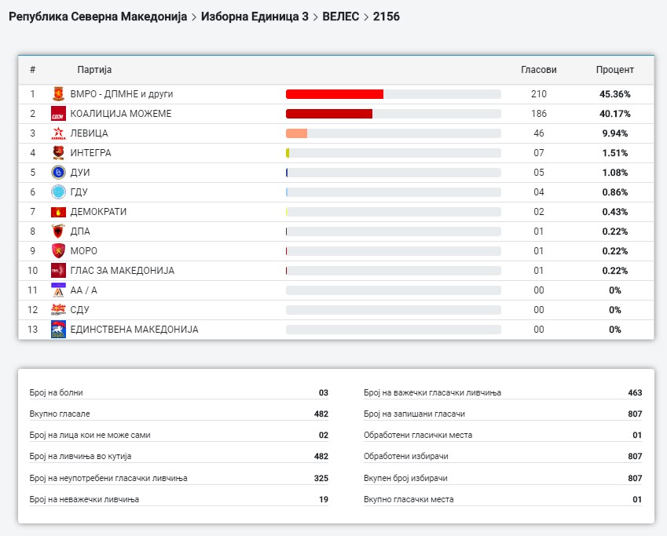Click the КОАЛИЦИЈА МОЖЕМЕ party logo
Image resolution: width=667 pixels, height=536 pixels.
[57, 114]
